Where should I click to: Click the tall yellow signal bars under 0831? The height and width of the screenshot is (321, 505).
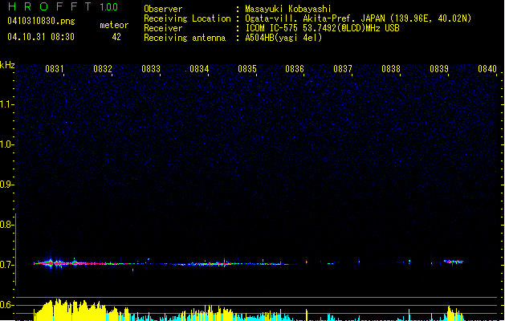(x=69, y=310)
